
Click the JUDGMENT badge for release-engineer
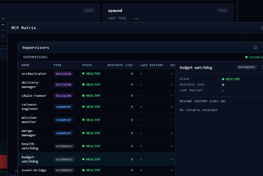pyautogui.click(x=64, y=107)
